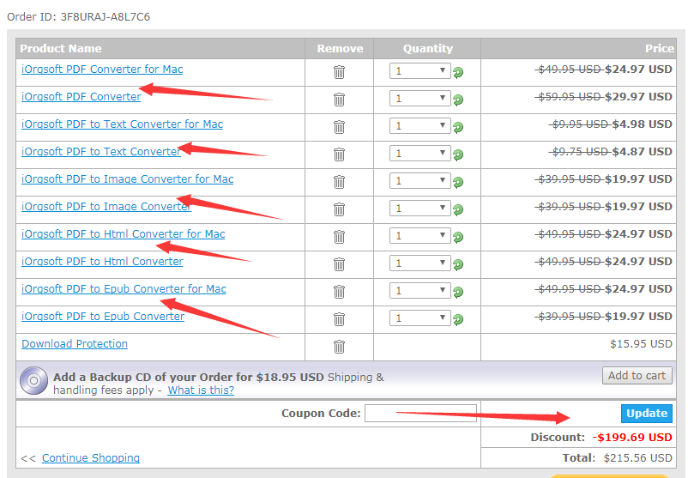Delete iOrgsoft PDF to Text Converter for Mac item
694x478 pixels.
[x=339, y=127]
